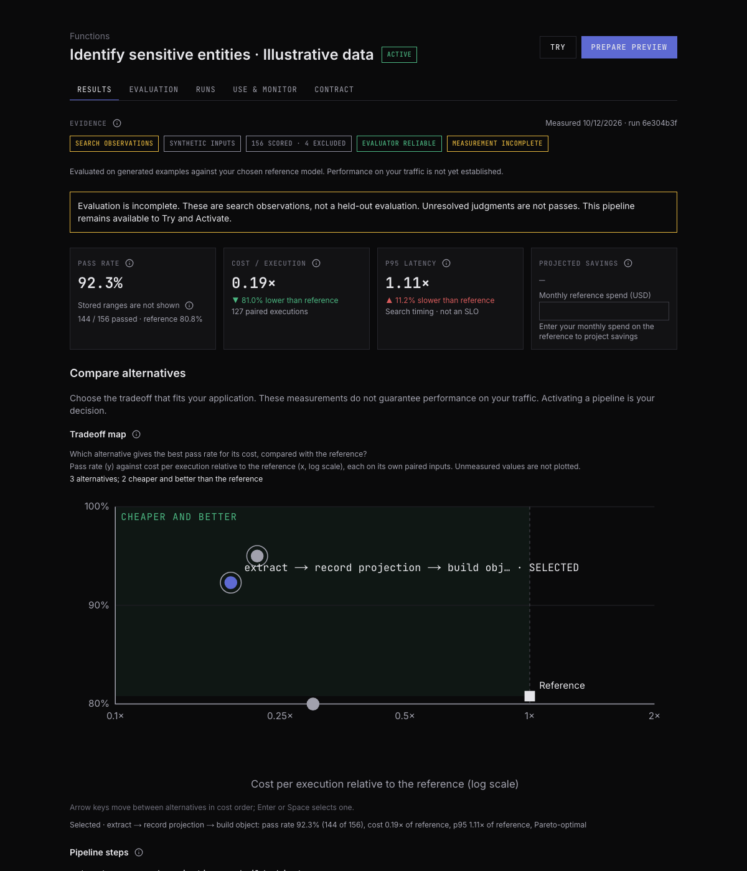Click the Active status badge
Screen dimensions: 747x871
click(399, 55)
